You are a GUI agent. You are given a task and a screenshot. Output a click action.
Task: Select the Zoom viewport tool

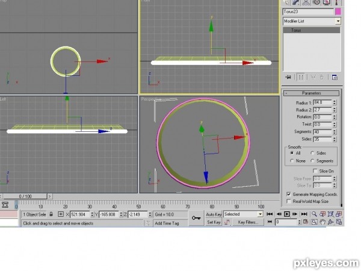click(315, 214)
